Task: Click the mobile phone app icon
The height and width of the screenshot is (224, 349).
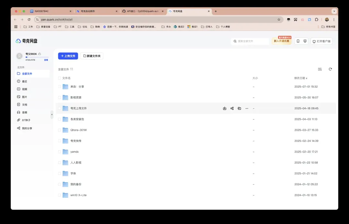Action: click(x=298, y=41)
